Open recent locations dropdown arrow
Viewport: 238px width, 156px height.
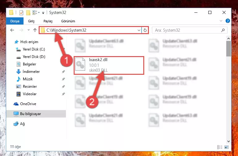28,30
